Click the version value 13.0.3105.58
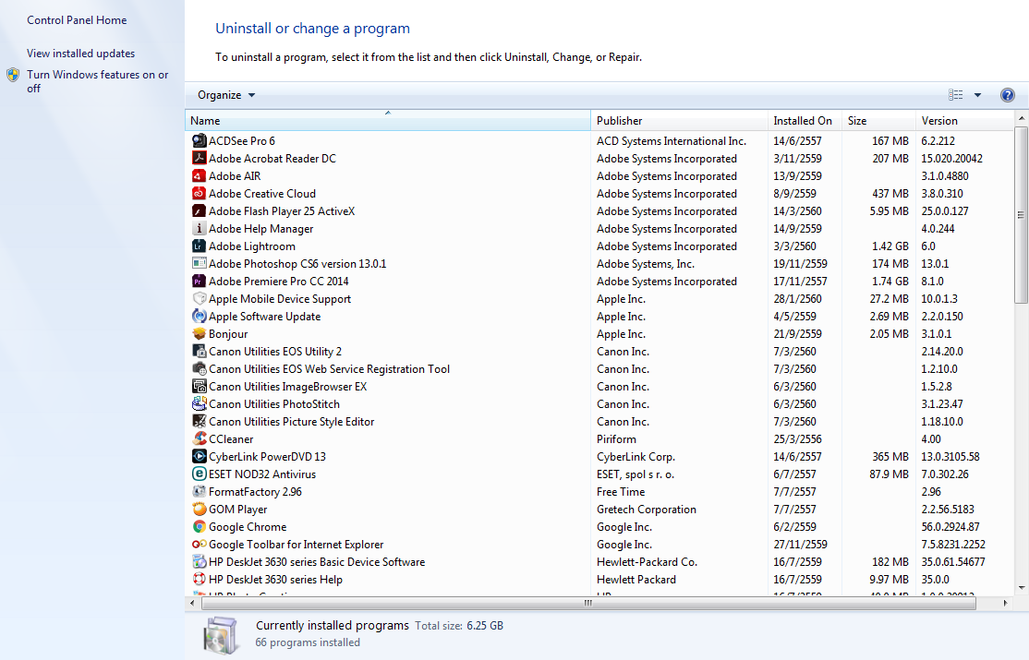Viewport: 1029px width, 660px height. tap(950, 457)
